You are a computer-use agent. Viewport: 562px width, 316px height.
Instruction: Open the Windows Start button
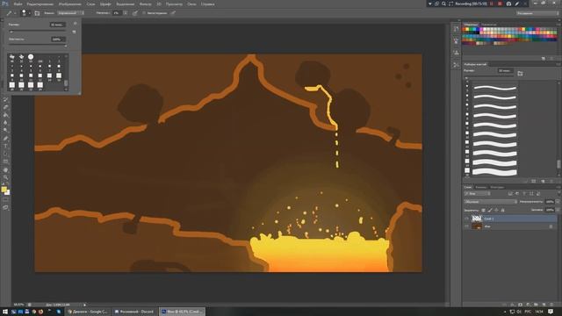[4, 312]
